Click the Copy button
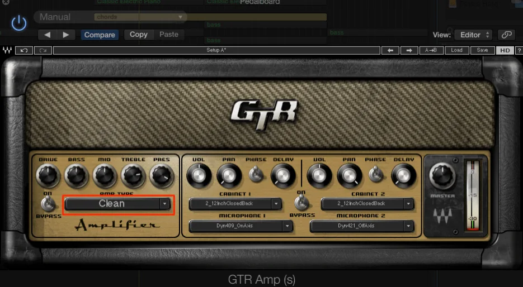The image size is (523, 287). point(138,35)
